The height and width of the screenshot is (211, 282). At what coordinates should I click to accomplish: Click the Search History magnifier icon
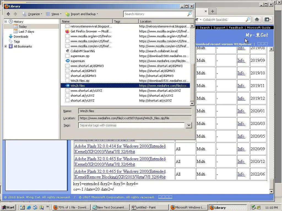tap(189, 14)
